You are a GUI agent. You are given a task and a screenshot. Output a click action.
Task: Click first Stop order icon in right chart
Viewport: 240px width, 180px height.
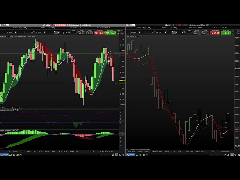tap(203, 33)
